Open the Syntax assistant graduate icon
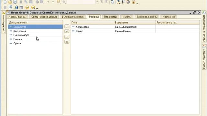The image size is (207, 116). (119, 2)
